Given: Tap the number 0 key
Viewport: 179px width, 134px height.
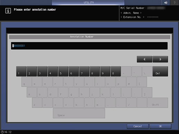Looking at the screenshot, I should coord(116,71).
